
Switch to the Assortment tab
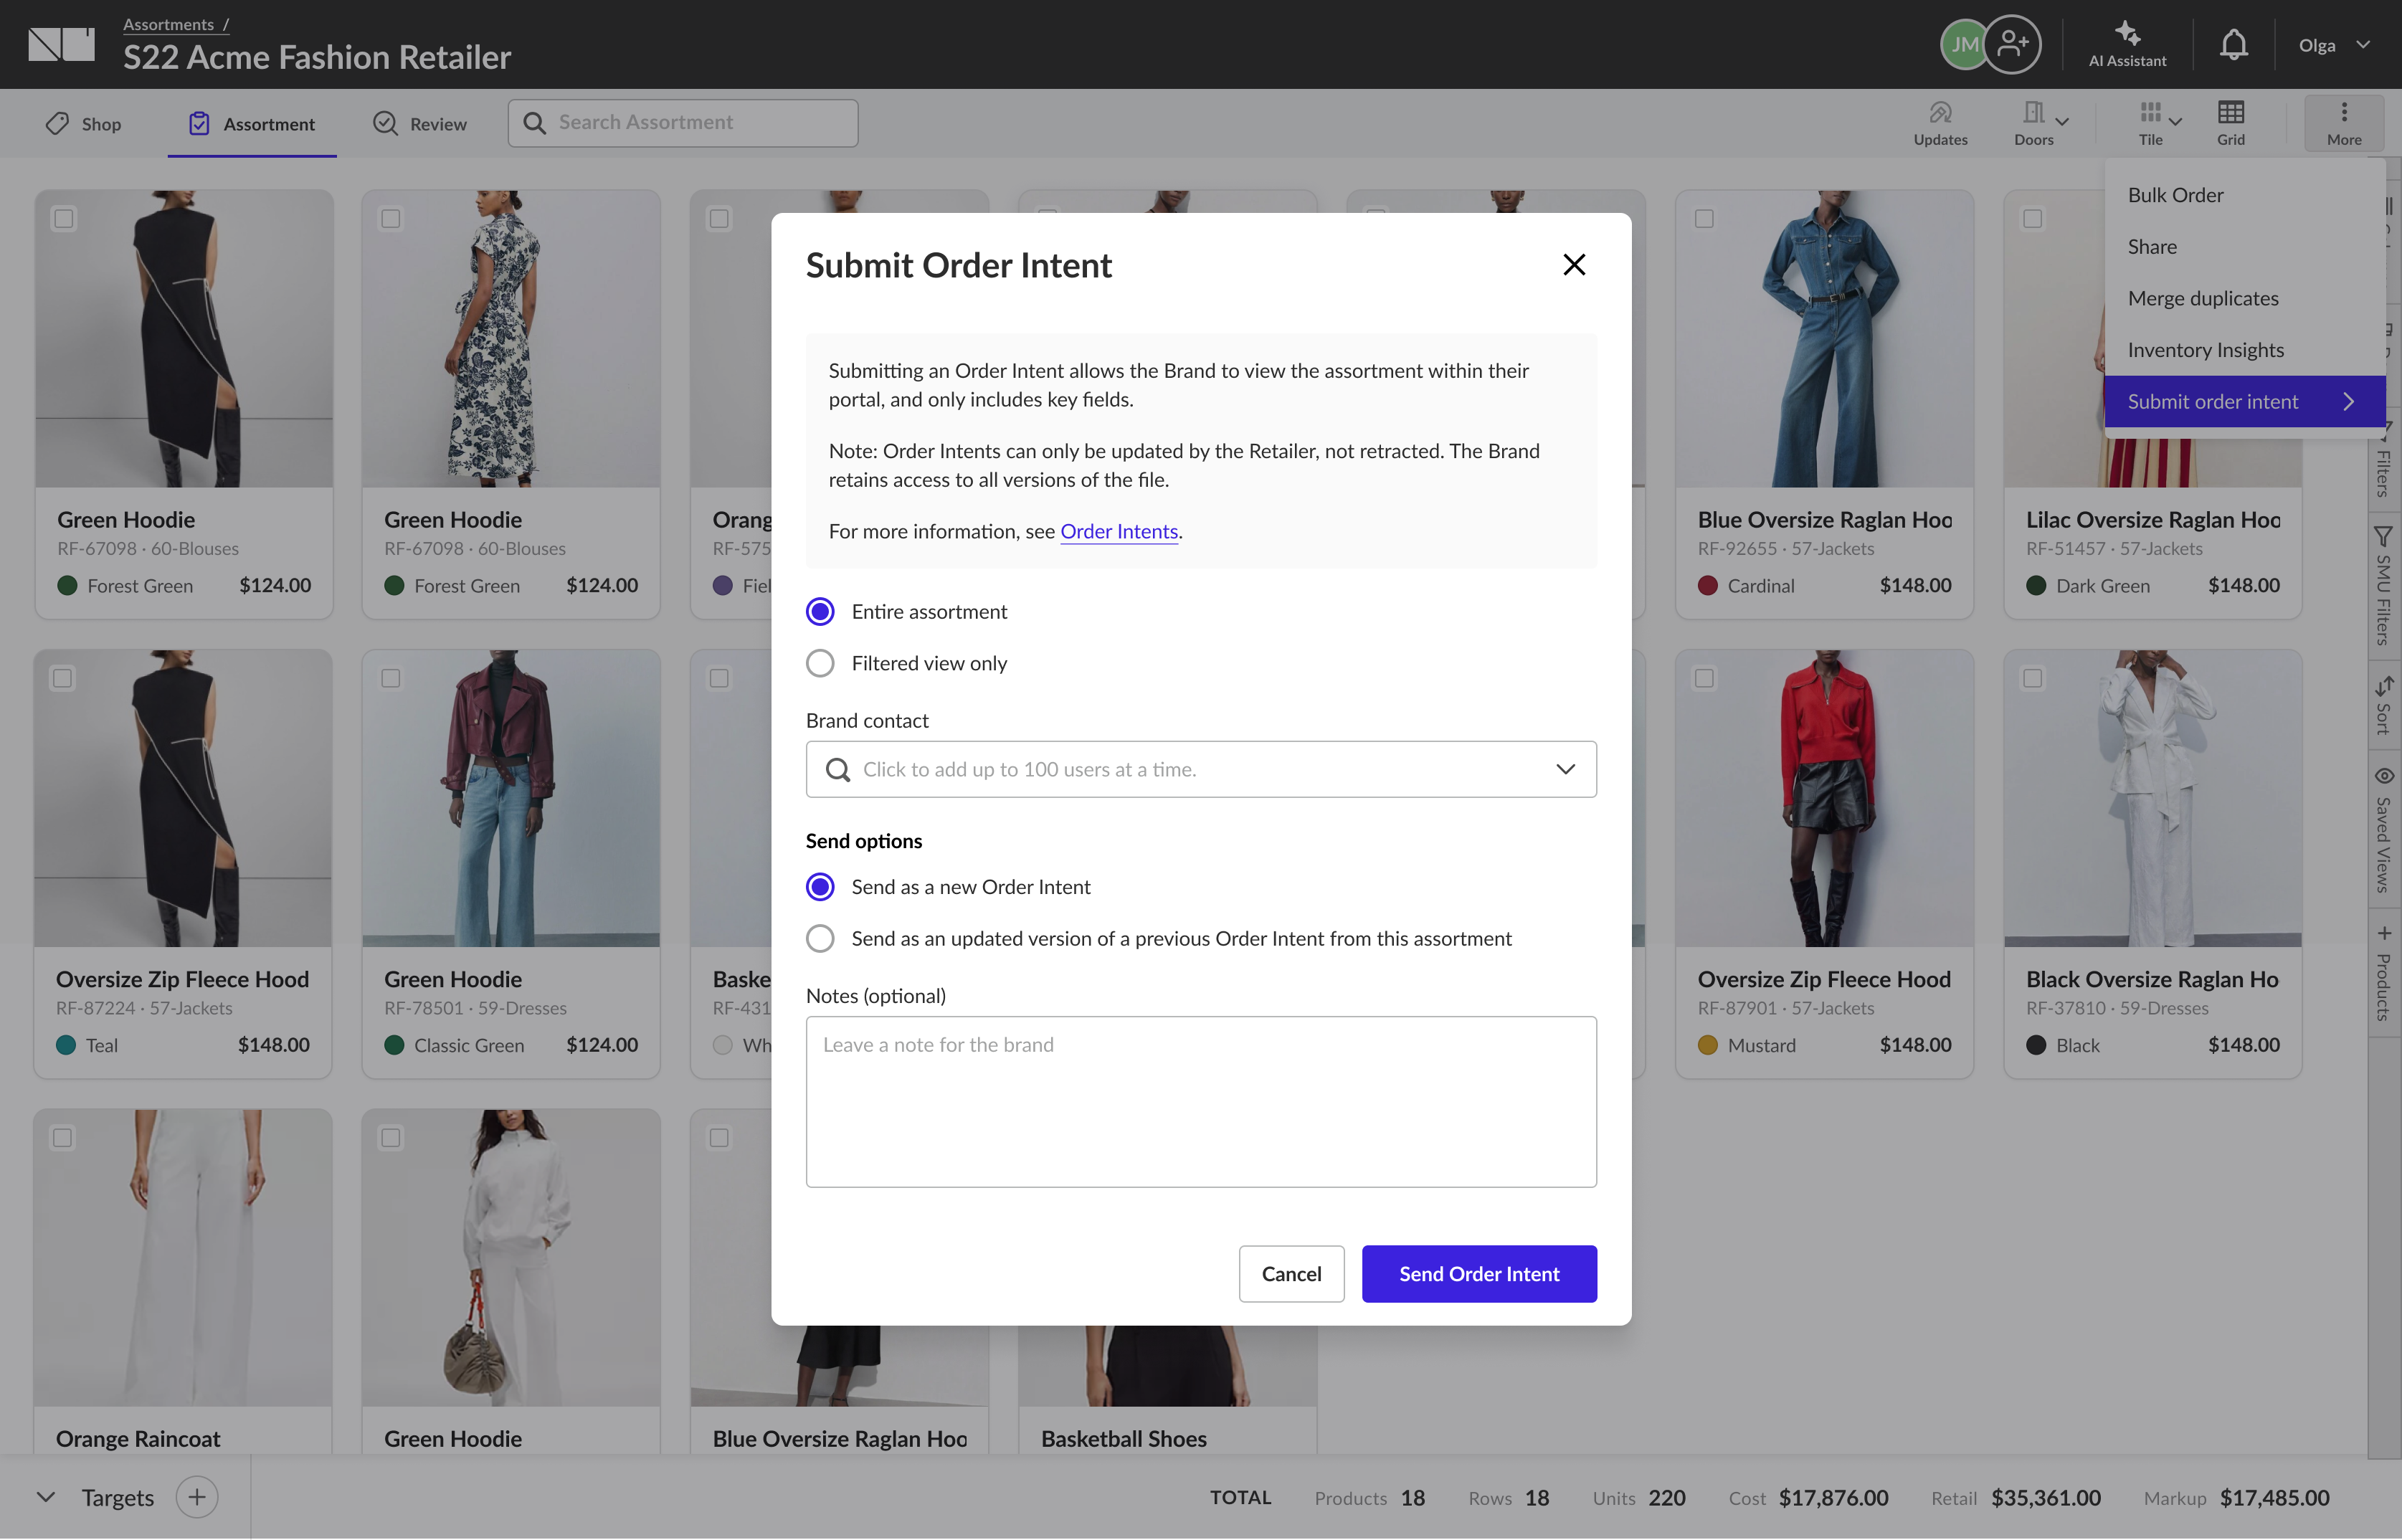click(252, 123)
